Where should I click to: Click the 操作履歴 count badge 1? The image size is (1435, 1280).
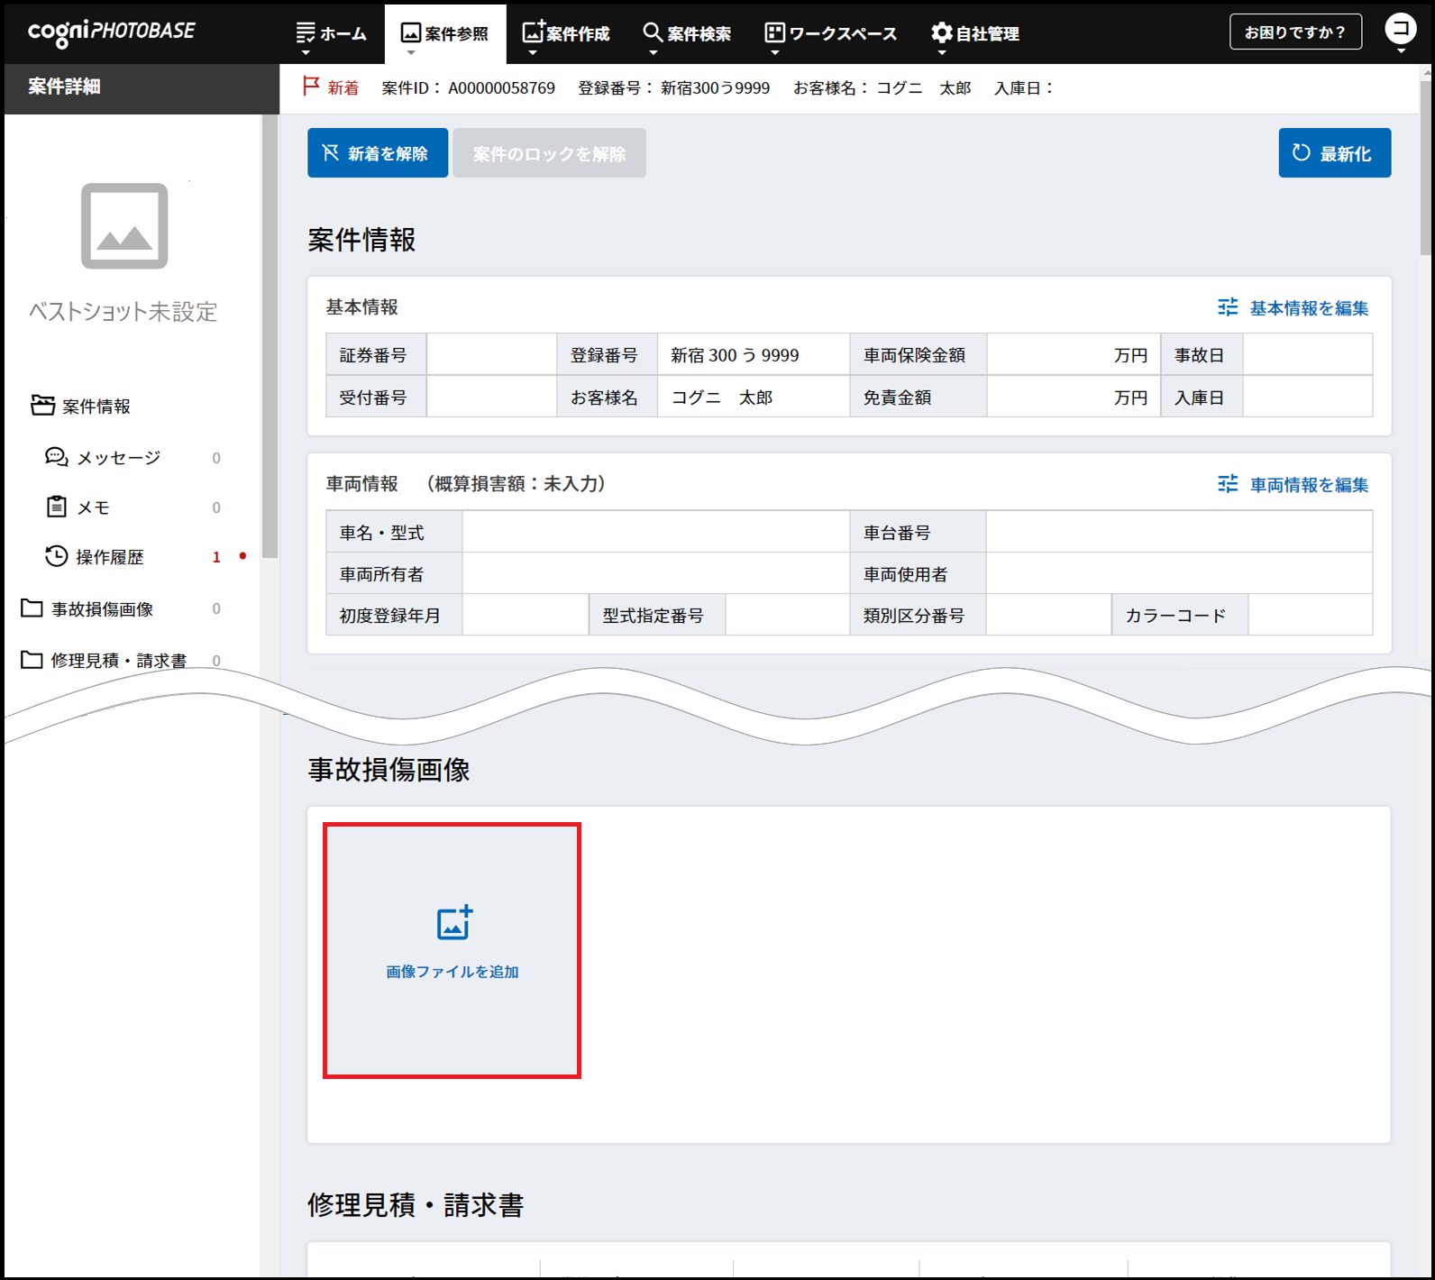216,557
